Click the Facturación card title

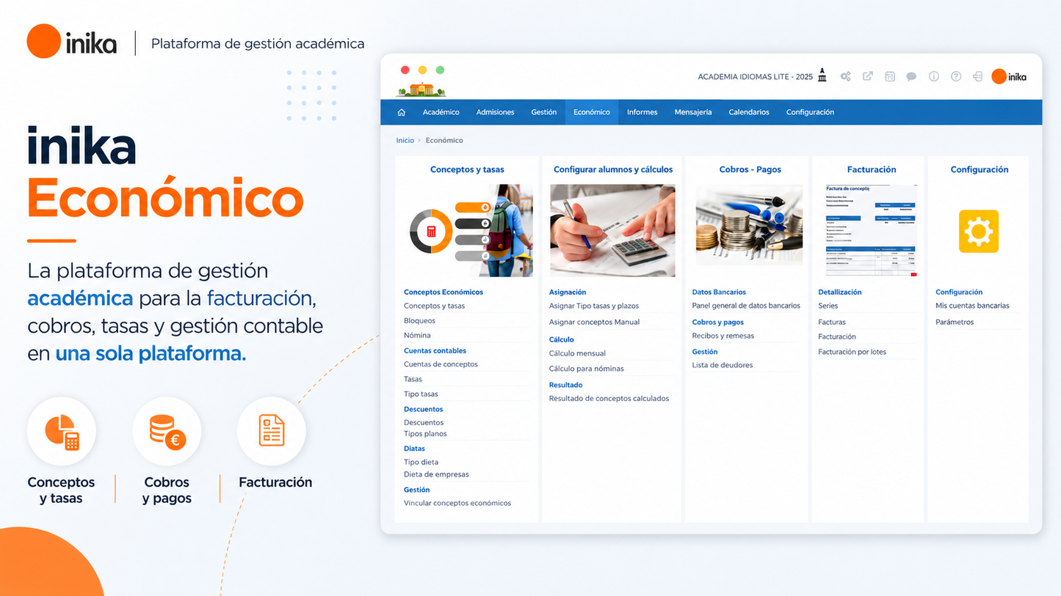[x=872, y=169]
